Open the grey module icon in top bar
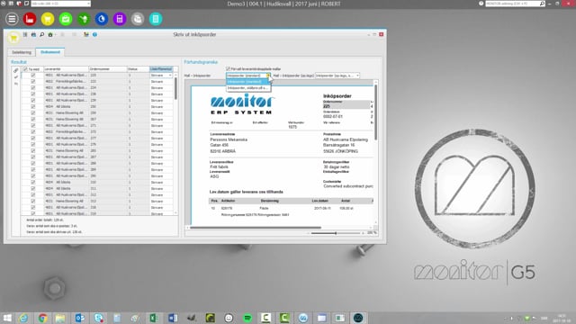 pos(138,19)
